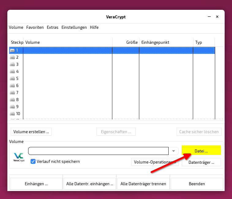
Task: Focus the volume path input field
Action: click(98, 151)
